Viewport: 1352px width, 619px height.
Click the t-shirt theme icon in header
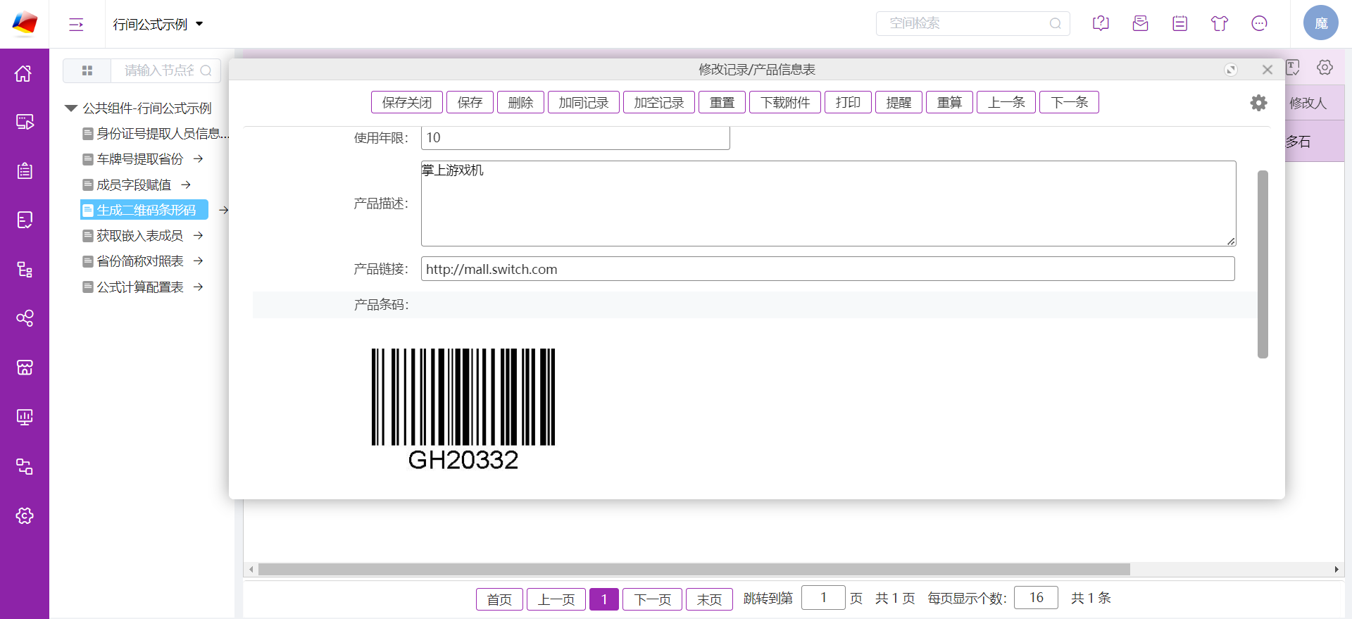pos(1220,23)
